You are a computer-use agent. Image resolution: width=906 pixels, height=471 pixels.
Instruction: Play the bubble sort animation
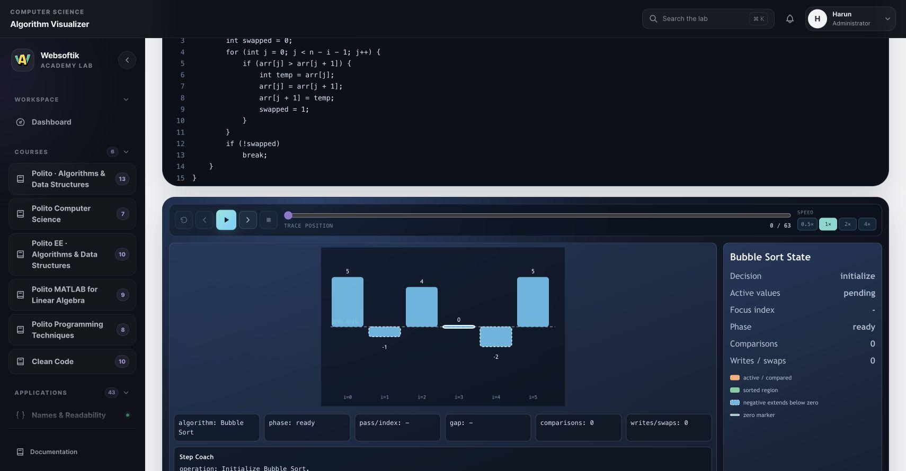tap(226, 220)
